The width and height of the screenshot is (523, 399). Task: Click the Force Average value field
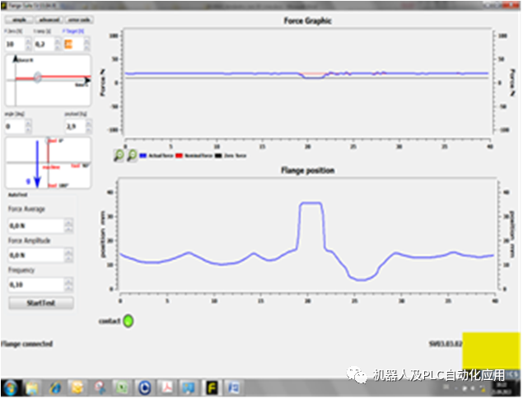[x=35, y=225]
